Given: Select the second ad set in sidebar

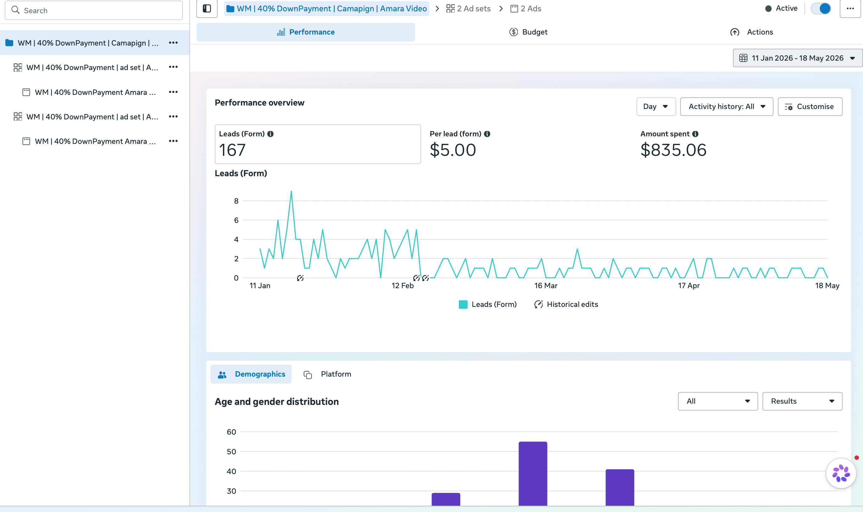Looking at the screenshot, I should [95, 117].
